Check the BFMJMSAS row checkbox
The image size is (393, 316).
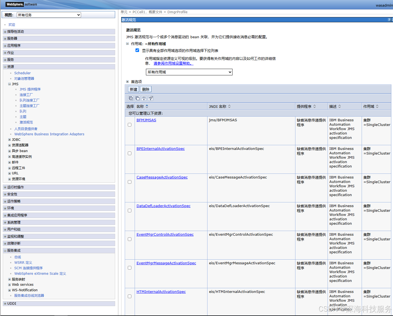129,125
